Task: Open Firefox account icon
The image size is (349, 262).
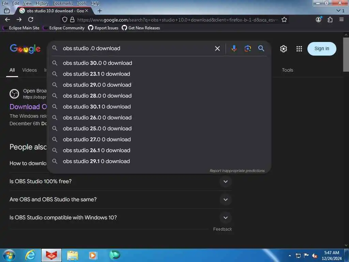Action: (319, 19)
